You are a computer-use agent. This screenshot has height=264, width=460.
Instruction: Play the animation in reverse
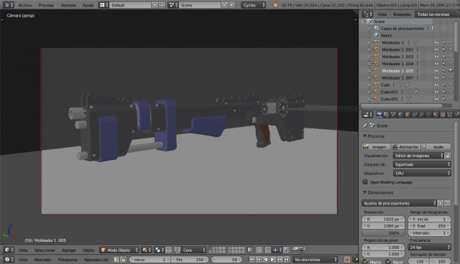tap(265, 259)
